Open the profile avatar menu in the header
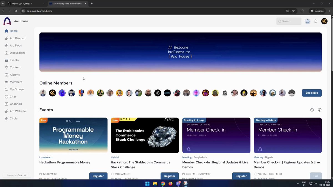This screenshot has width=333, height=187. (x=324, y=21)
